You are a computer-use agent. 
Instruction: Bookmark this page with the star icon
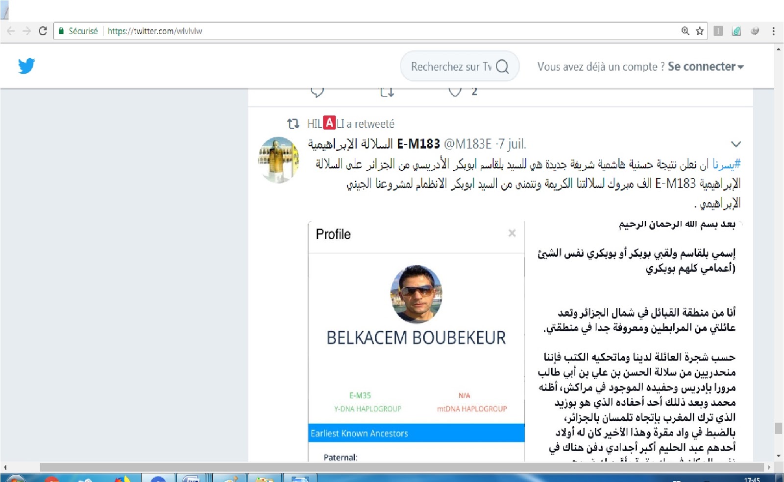700,31
